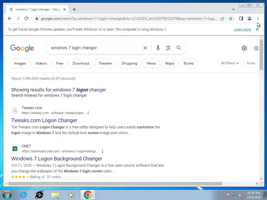
Task: Open the Chrome side panel
Action: [241, 18]
